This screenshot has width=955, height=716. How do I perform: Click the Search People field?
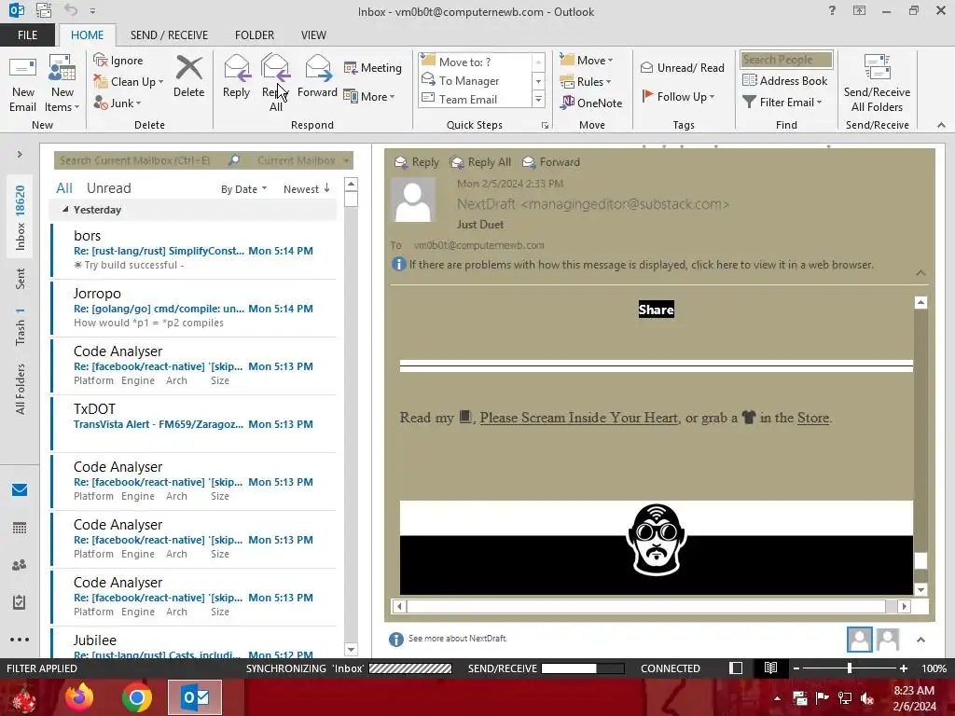pyautogui.click(x=786, y=60)
